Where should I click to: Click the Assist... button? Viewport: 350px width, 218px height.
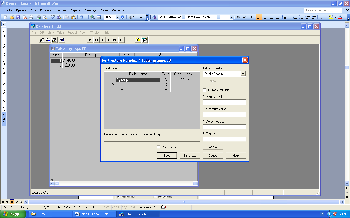click(213, 147)
